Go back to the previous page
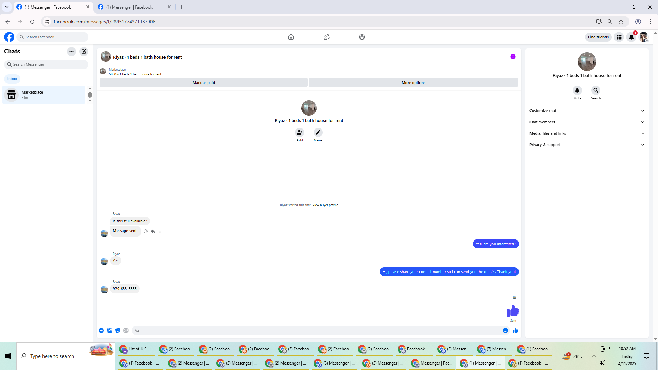The image size is (658, 370). click(x=8, y=22)
